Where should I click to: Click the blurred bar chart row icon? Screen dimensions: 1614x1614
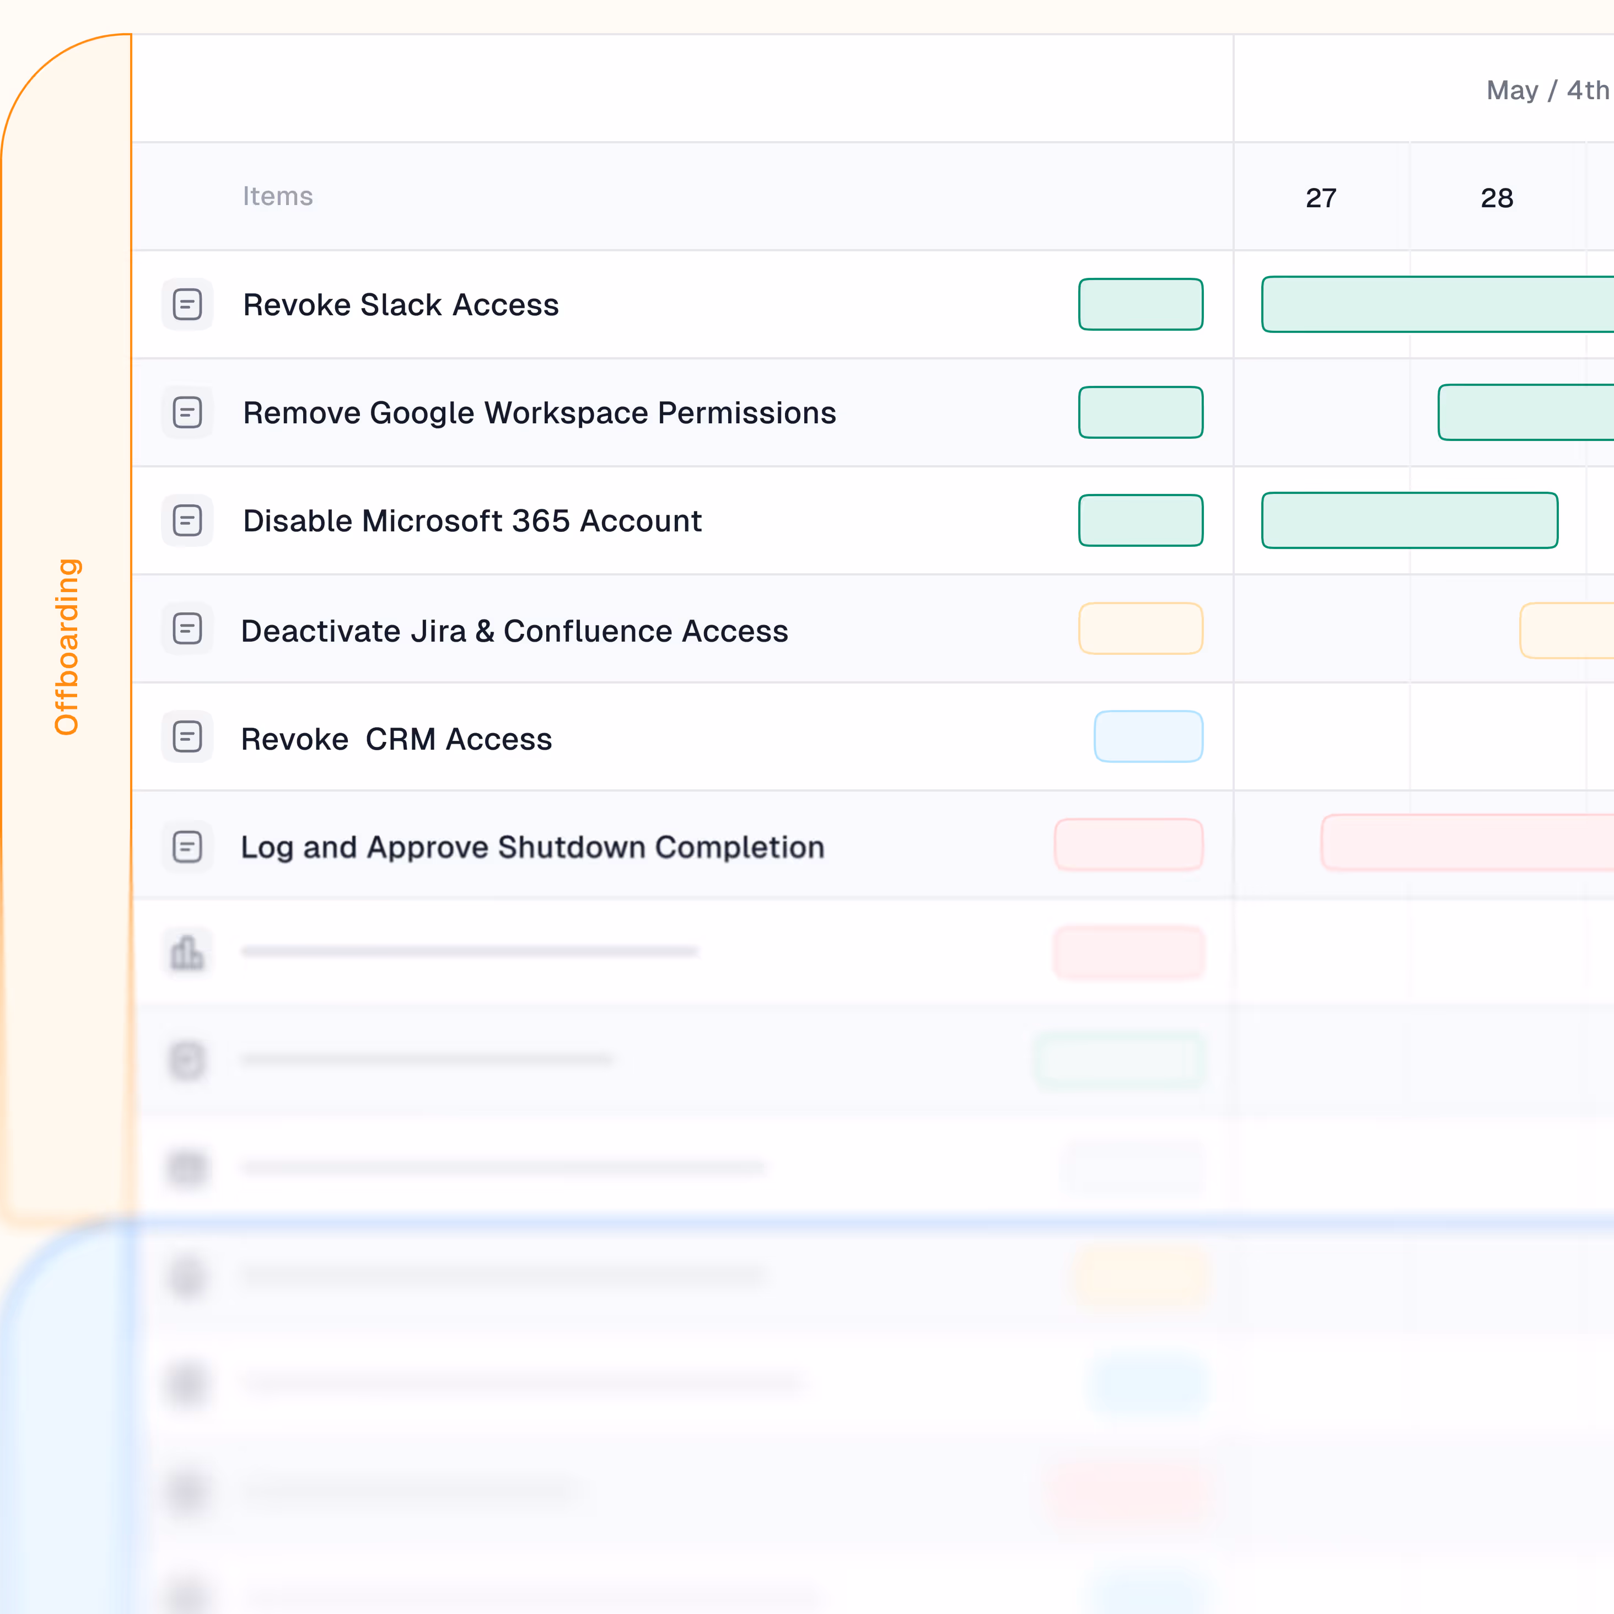tap(187, 953)
